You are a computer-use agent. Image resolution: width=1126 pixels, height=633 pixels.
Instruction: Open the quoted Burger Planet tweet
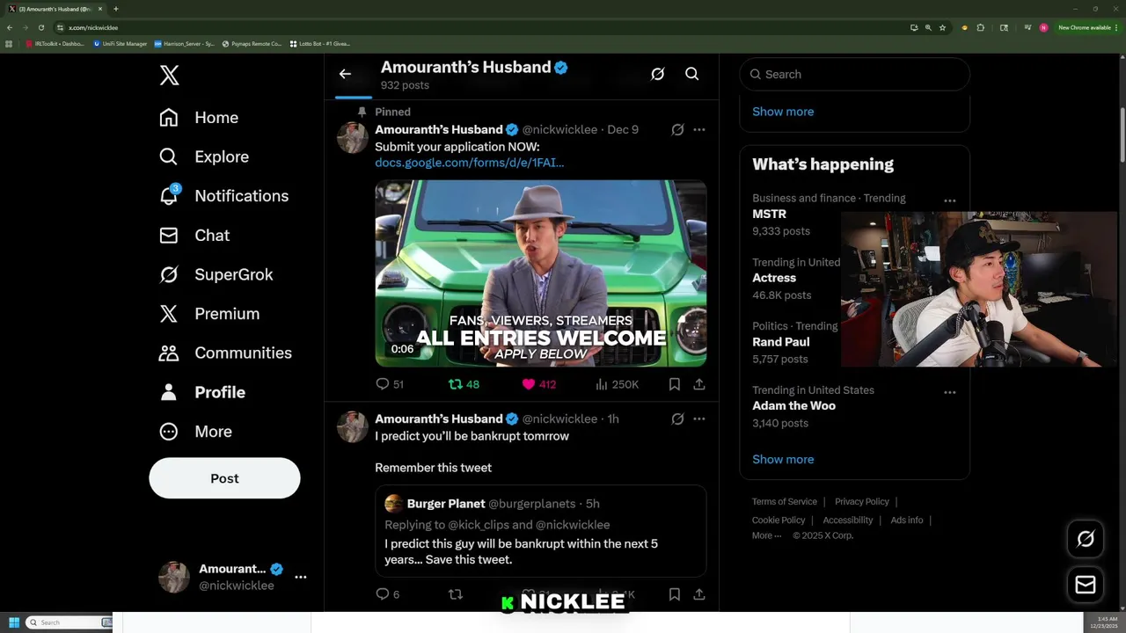click(541, 531)
